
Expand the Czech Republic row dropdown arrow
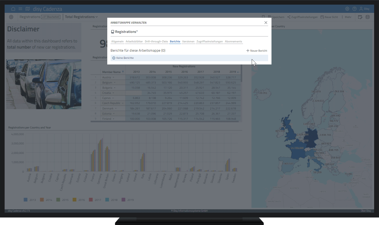tap(123, 103)
